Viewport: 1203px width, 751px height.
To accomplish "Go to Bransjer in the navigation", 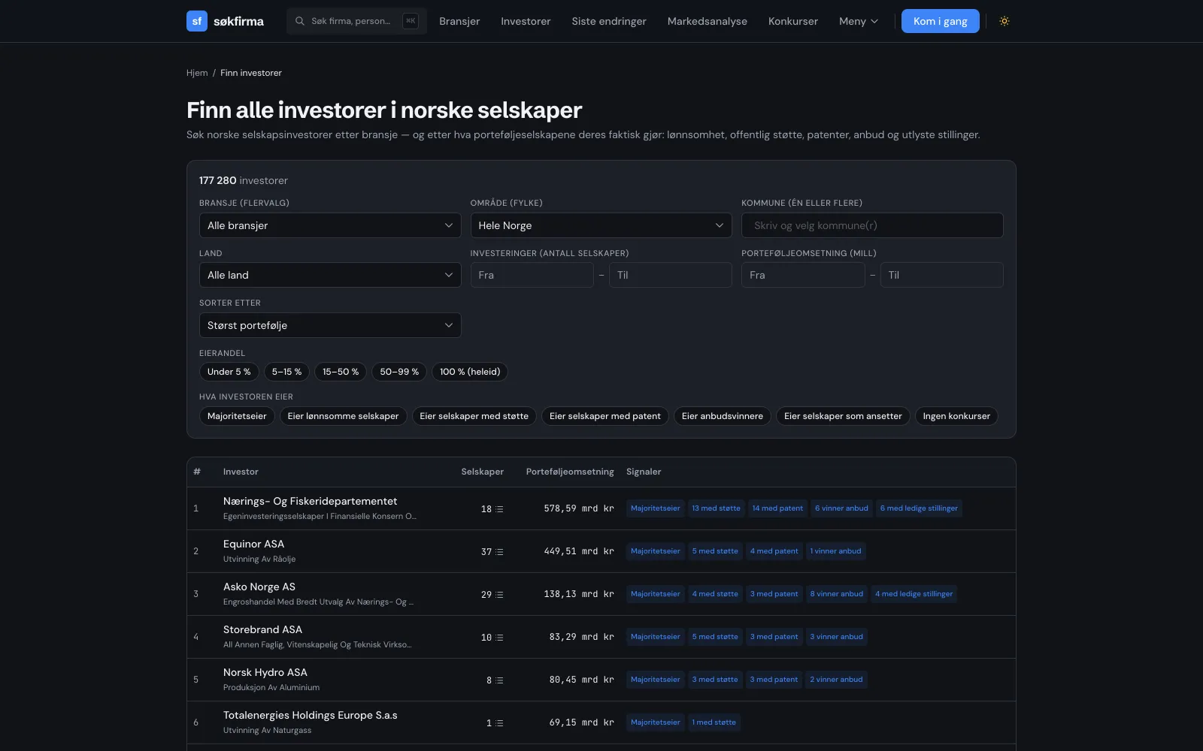I will [x=459, y=21].
